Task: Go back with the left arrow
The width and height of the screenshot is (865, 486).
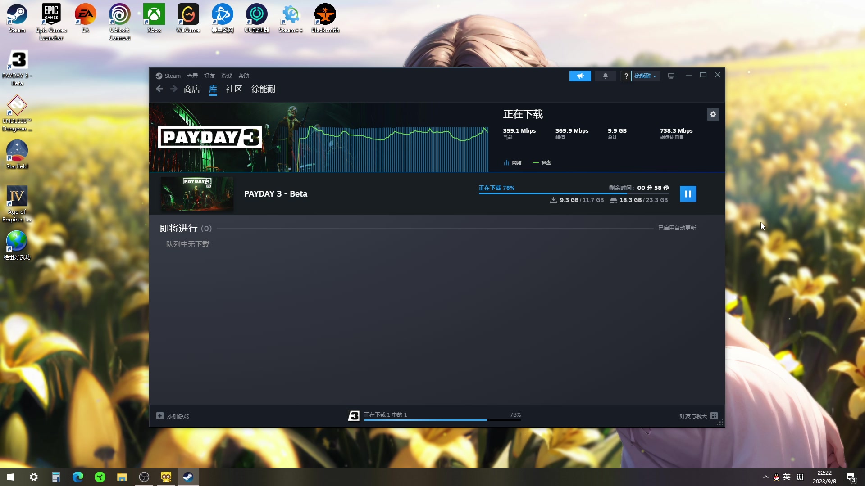Action: pos(159,89)
